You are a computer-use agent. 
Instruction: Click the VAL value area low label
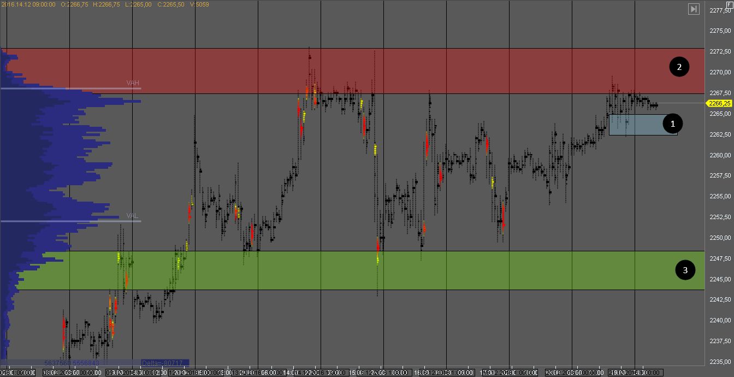click(x=132, y=216)
